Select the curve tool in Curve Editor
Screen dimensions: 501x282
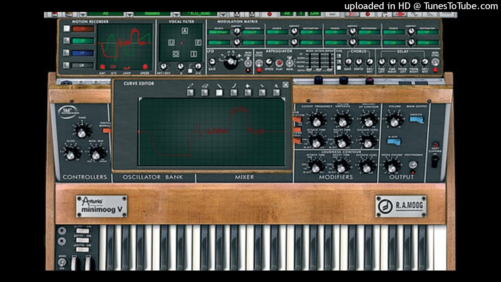[x=234, y=92]
